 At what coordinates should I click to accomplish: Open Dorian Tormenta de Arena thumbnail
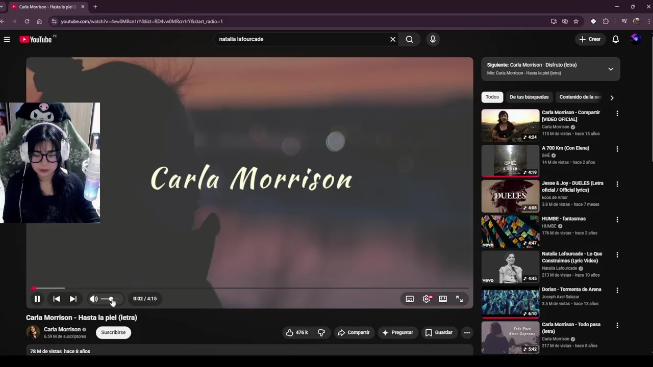tap(510, 302)
